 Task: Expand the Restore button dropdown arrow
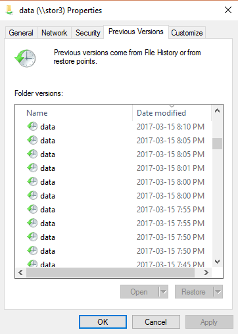pyautogui.click(x=218, y=292)
